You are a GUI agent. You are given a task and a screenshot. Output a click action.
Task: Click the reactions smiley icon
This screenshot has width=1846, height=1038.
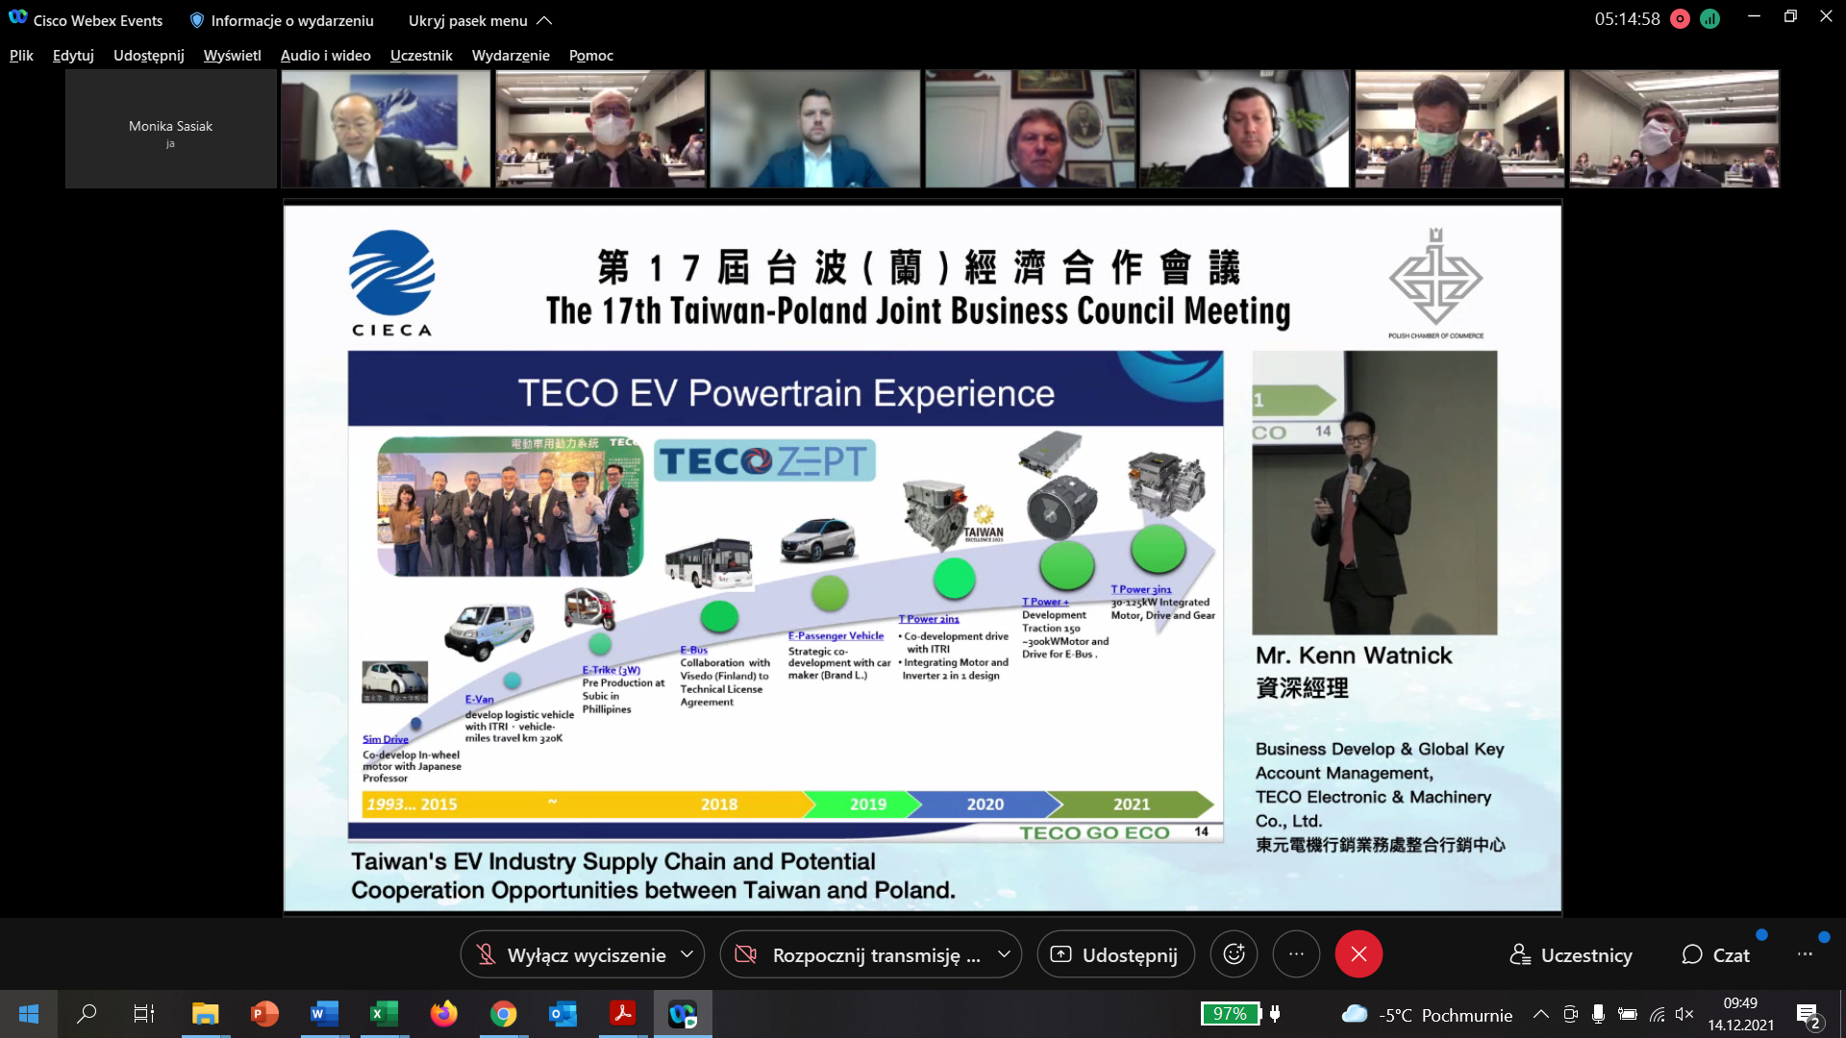[x=1234, y=954]
